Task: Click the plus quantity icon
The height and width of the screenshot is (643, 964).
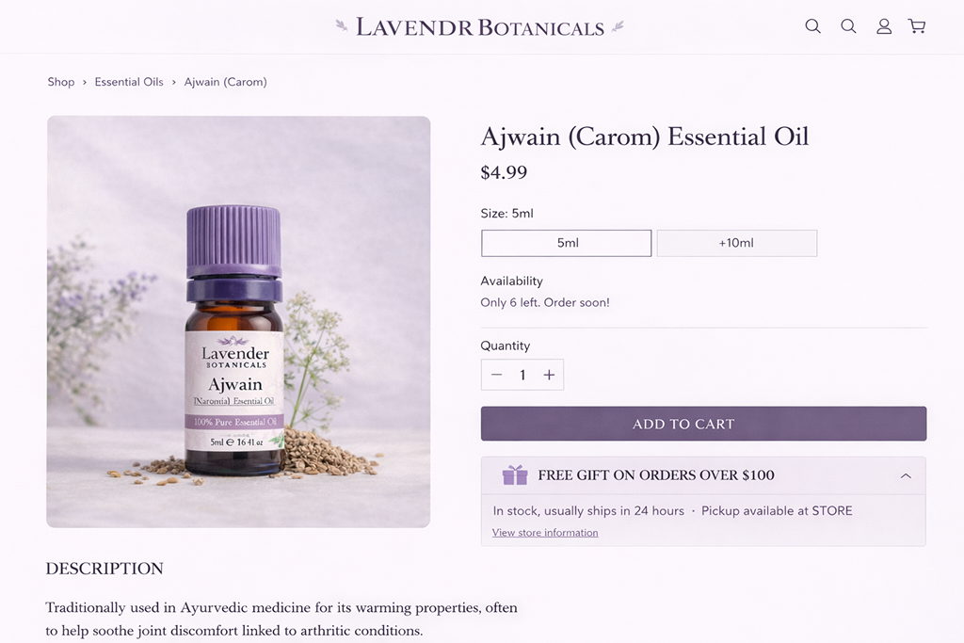Action: tap(549, 375)
